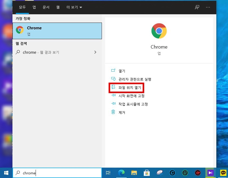Open the Windows Start button

point(6,173)
